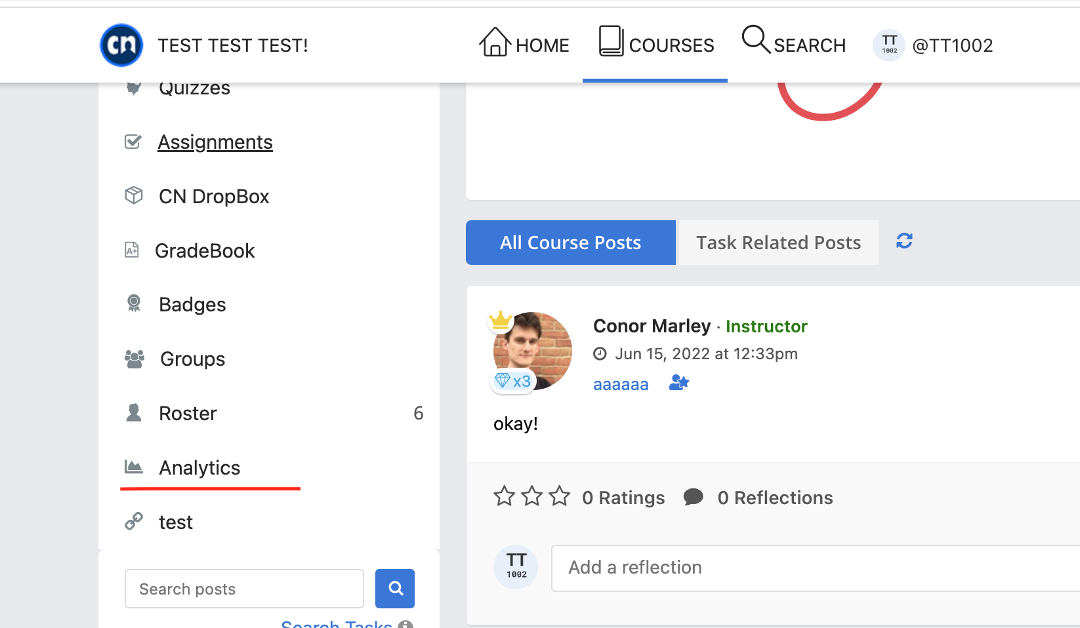
Task: Click the diamond x3 badge
Action: (x=513, y=381)
